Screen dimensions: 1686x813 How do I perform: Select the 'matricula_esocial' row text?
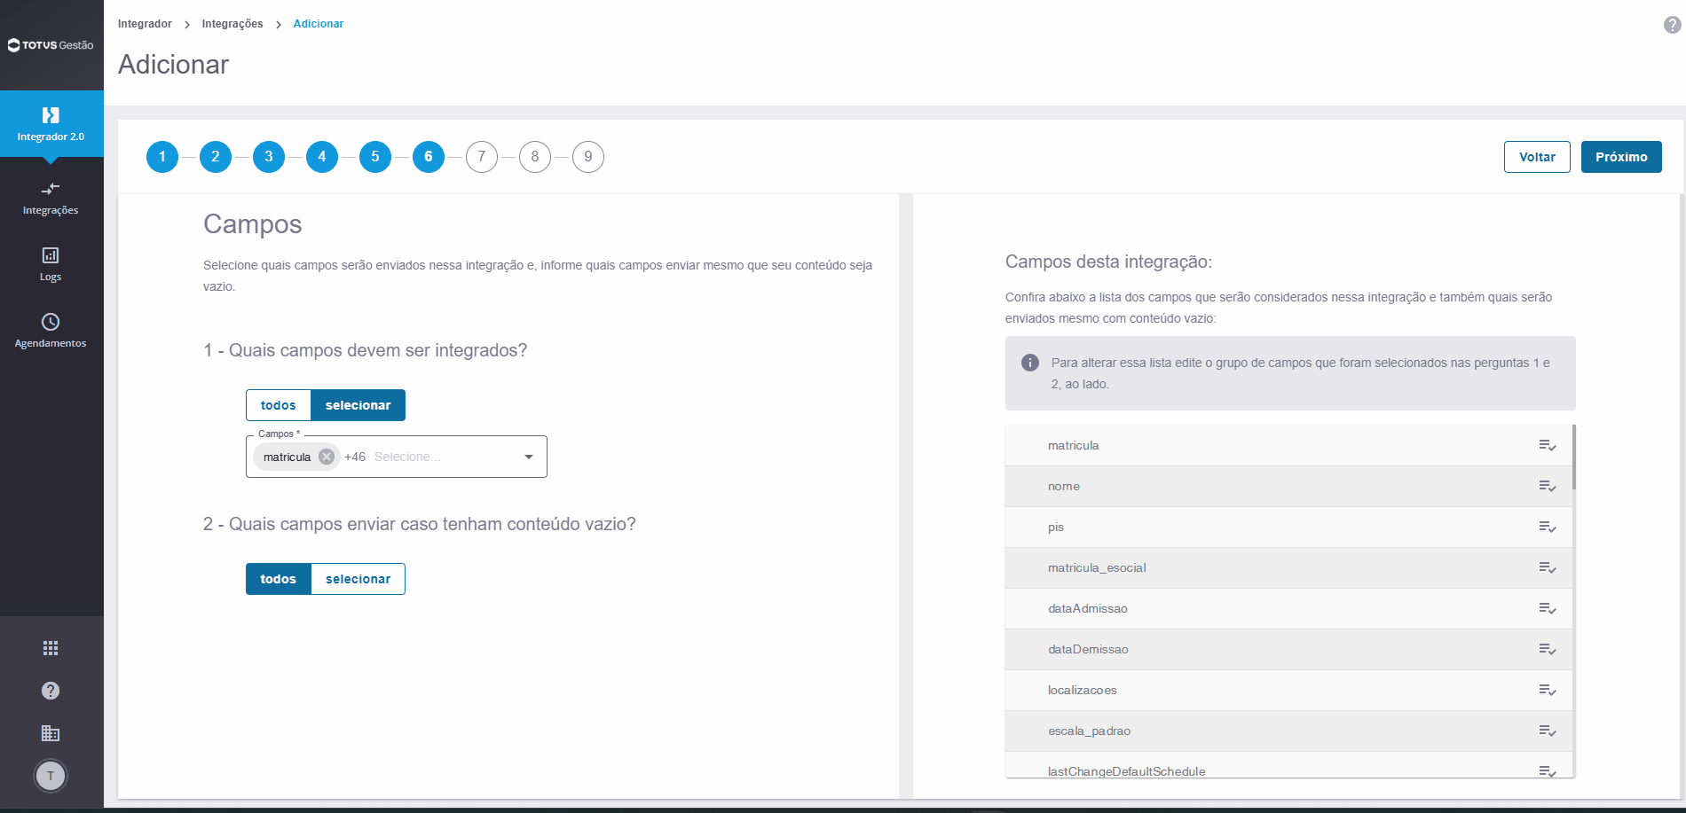1097,567
